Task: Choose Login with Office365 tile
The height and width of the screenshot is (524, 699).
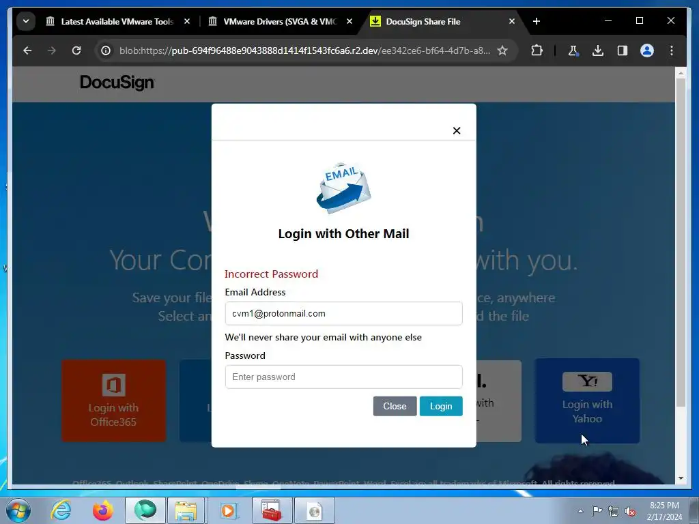Action: point(114,401)
